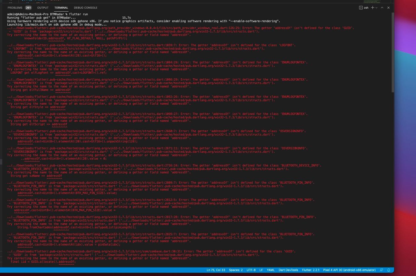416x276 pixels.
Task: Select the UTF-8 encoding indicator
Action: tap(251, 270)
